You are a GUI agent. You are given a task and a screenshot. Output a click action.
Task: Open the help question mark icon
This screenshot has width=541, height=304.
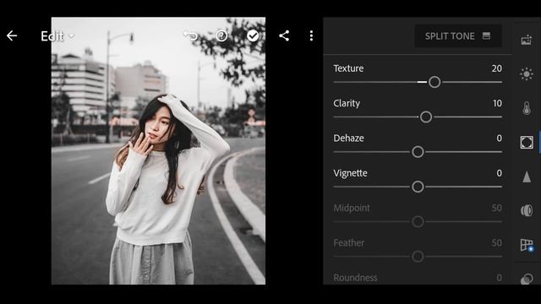(x=221, y=35)
